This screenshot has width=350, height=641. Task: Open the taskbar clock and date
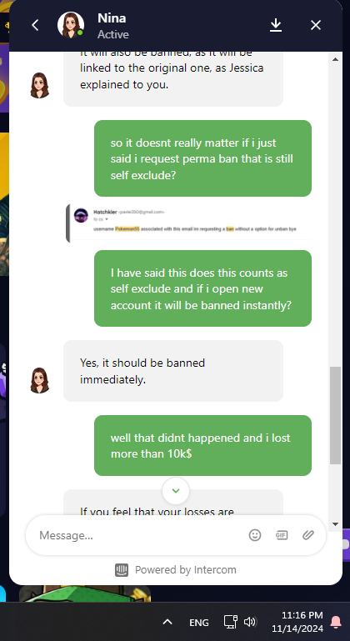297,622
